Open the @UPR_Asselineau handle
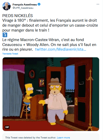The image size is (104, 140). 23,8
